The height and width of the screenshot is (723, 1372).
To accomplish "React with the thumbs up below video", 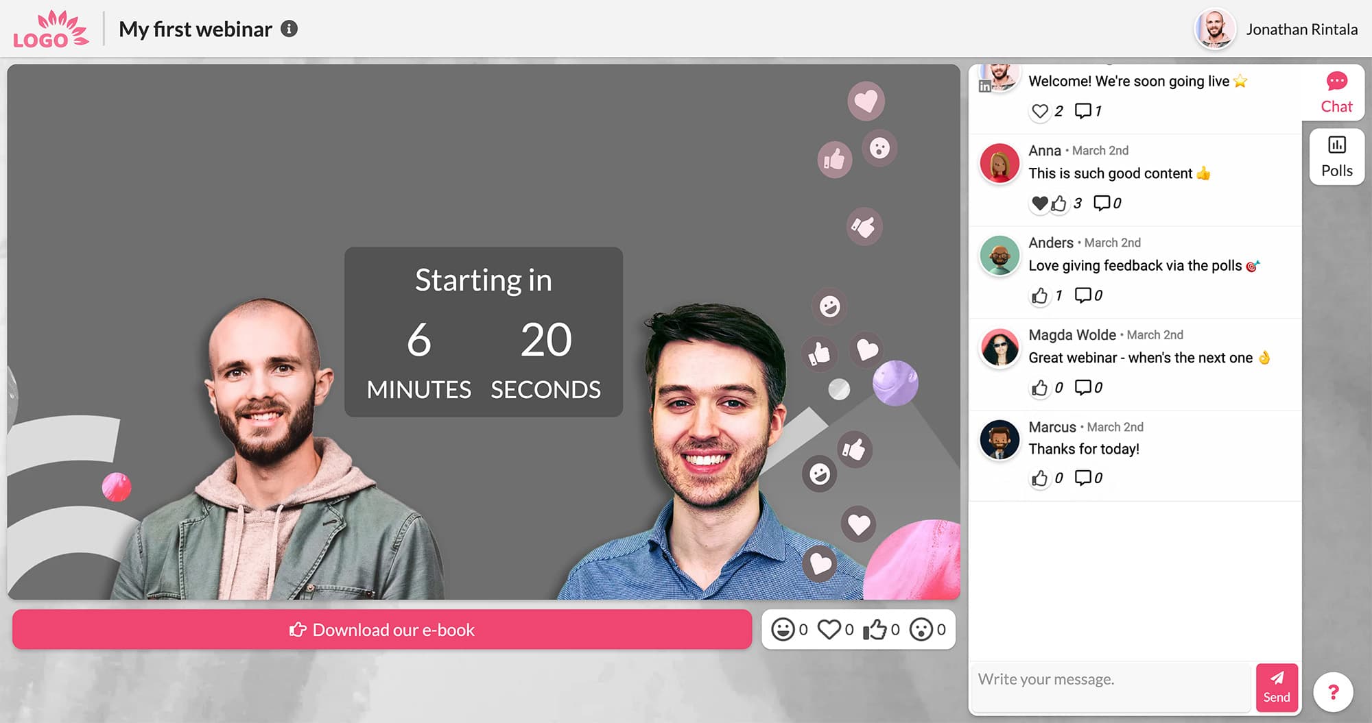I will coord(875,629).
